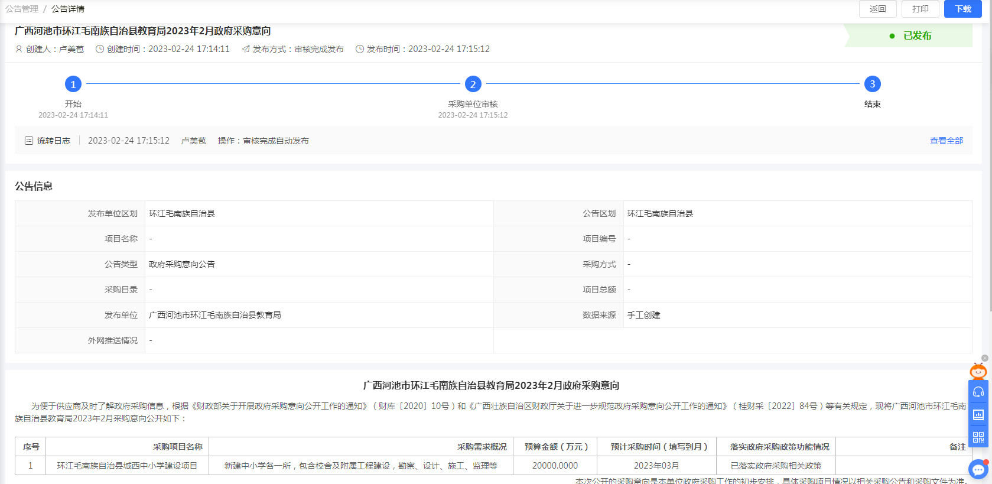
Task: Click the 已发布 status badge
Action: point(910,36)
